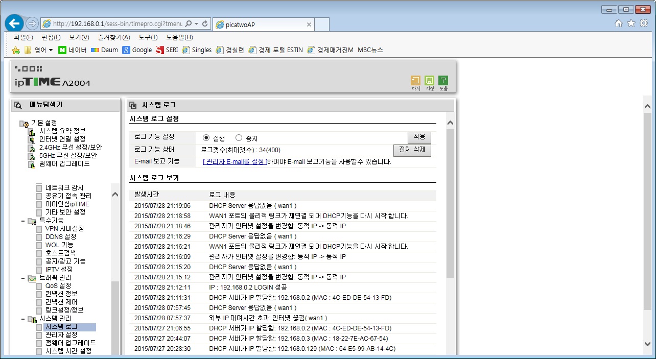Click the add-to-favorites-bar star icon
656x359 pixels.
16,50
